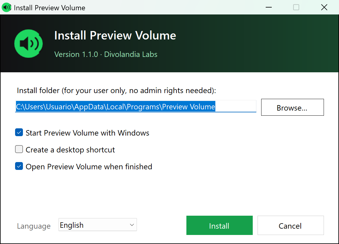Click the 'Language' label
This screenshot has width=339, height=244.
pos(34,226)
